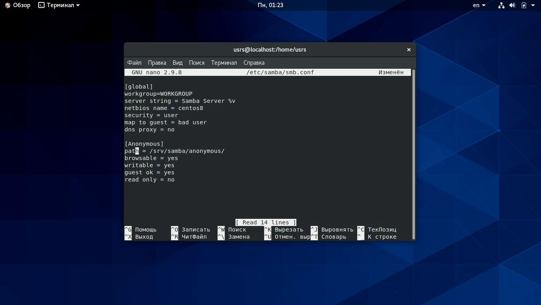
Task: Open the Справка menu
Action: [253, 63]
